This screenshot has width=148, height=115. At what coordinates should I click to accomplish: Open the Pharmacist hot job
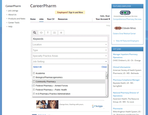[x=118, y=109]
